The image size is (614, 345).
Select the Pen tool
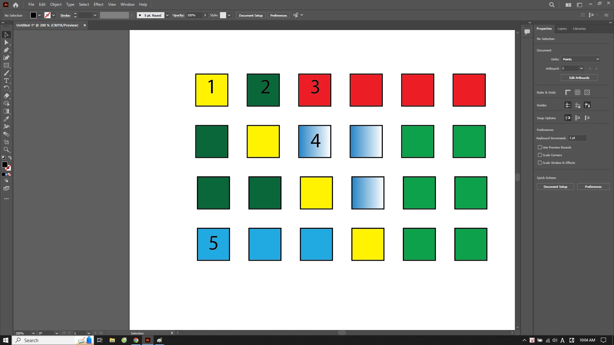6,50
